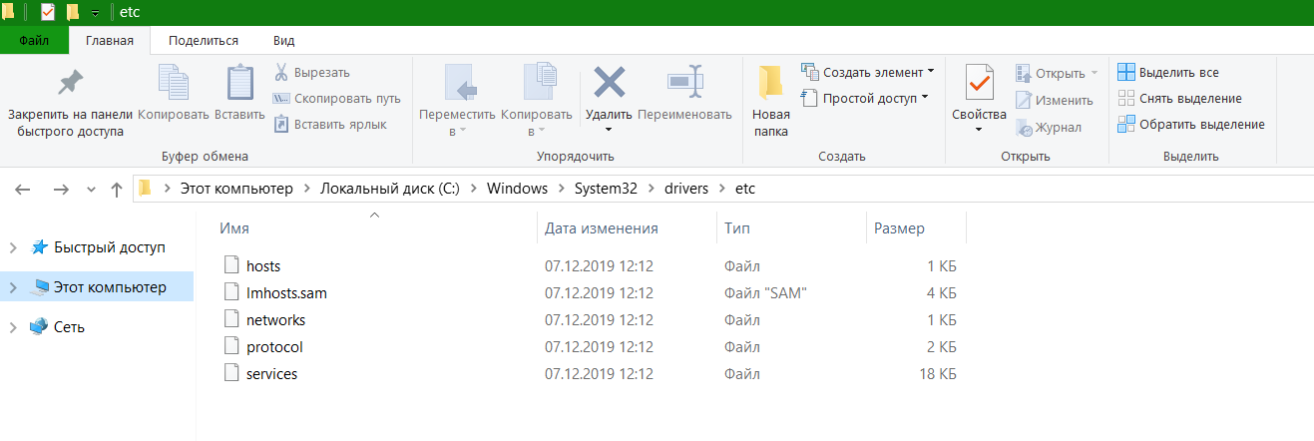
Task: Open Customize Quick Access Toolbar dropdown
Action: [95, 13]
